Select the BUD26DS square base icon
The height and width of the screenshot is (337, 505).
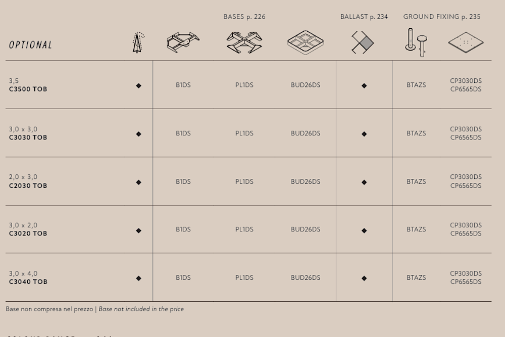click(306, 42)
